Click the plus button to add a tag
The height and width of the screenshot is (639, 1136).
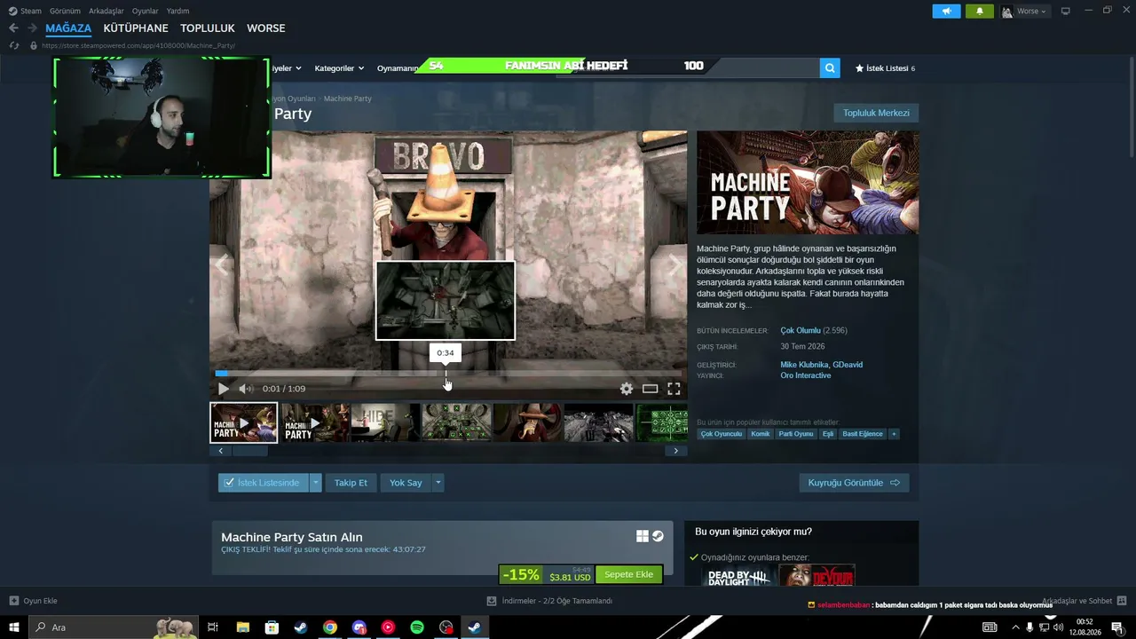[x=894, y=434]
